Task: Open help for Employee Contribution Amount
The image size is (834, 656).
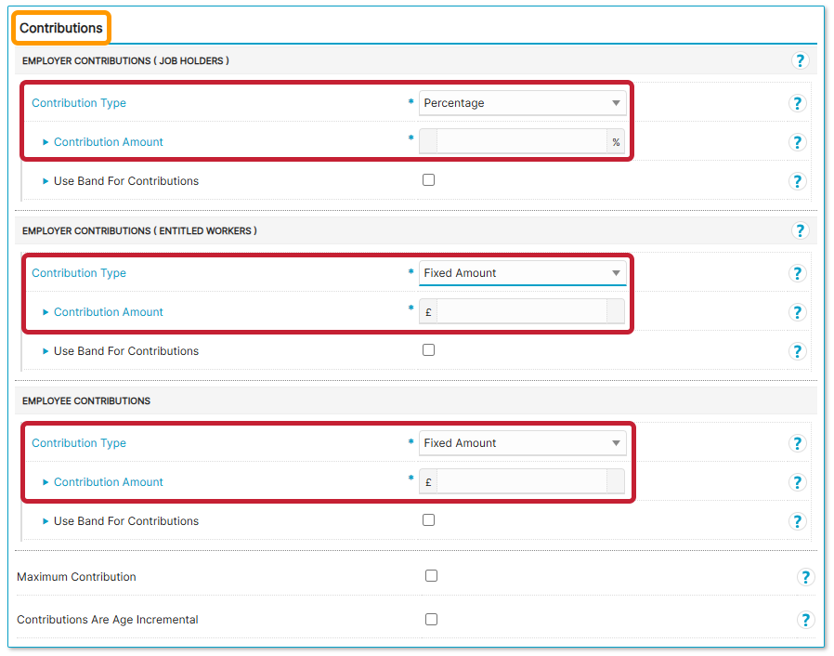Action: pos(797,482)
